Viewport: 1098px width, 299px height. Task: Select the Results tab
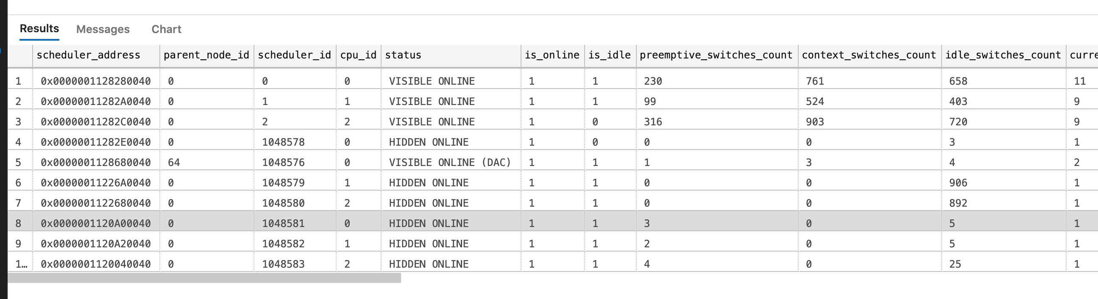pyautogui.click(x=39, y=28)
